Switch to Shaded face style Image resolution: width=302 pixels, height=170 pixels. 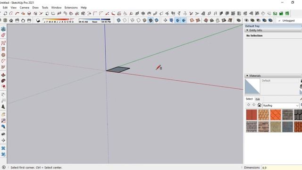pos(144,20)
